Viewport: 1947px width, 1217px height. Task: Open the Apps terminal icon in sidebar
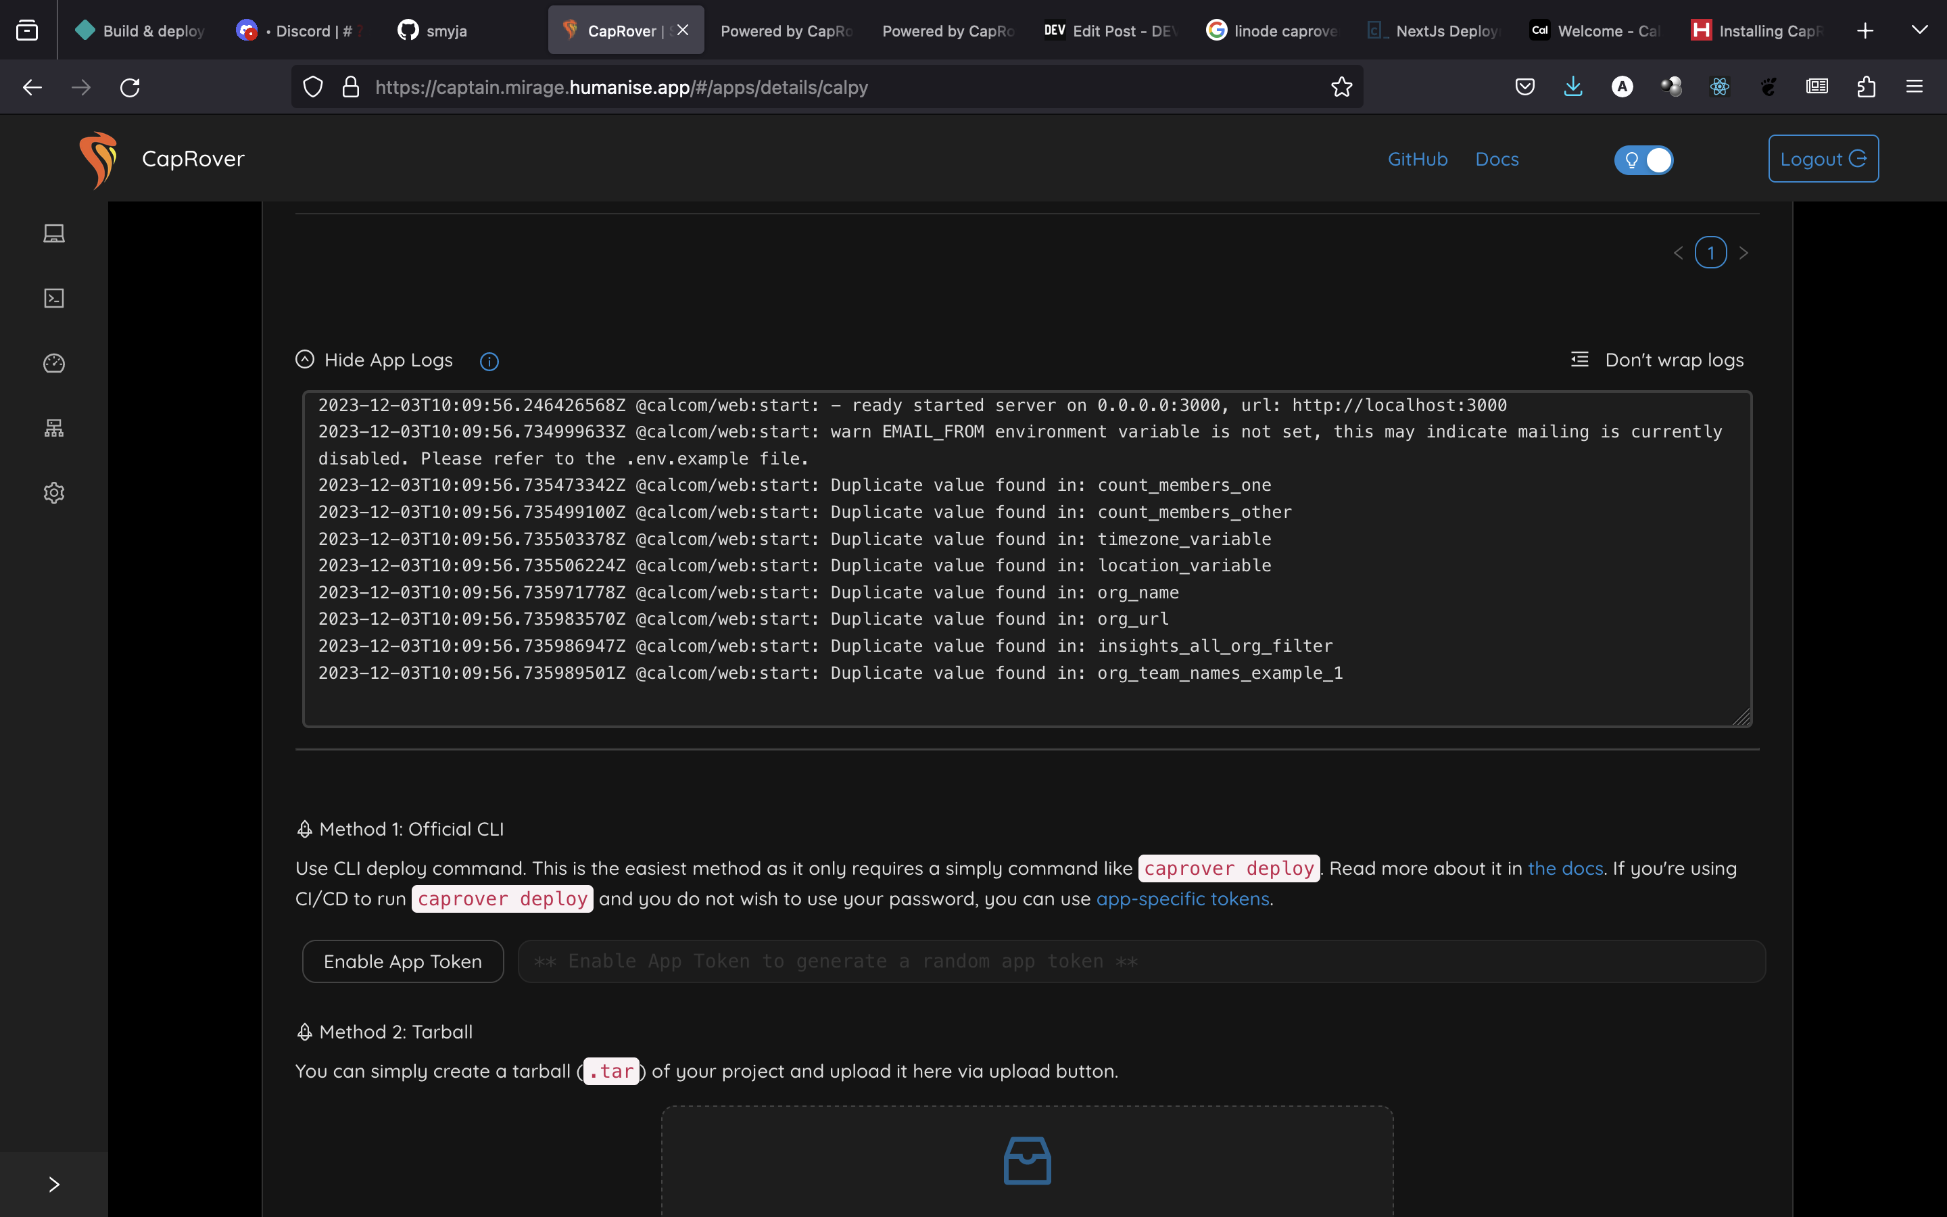pos(54,299)
